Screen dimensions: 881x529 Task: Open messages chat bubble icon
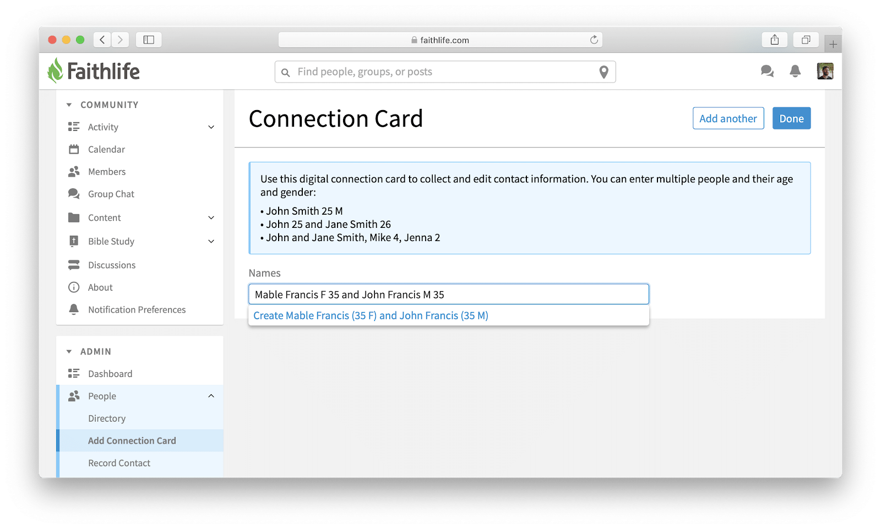767,71
